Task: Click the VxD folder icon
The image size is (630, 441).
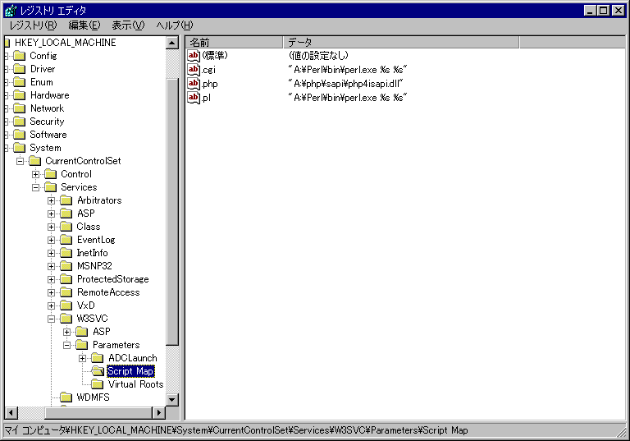Action: click(66, 305)
